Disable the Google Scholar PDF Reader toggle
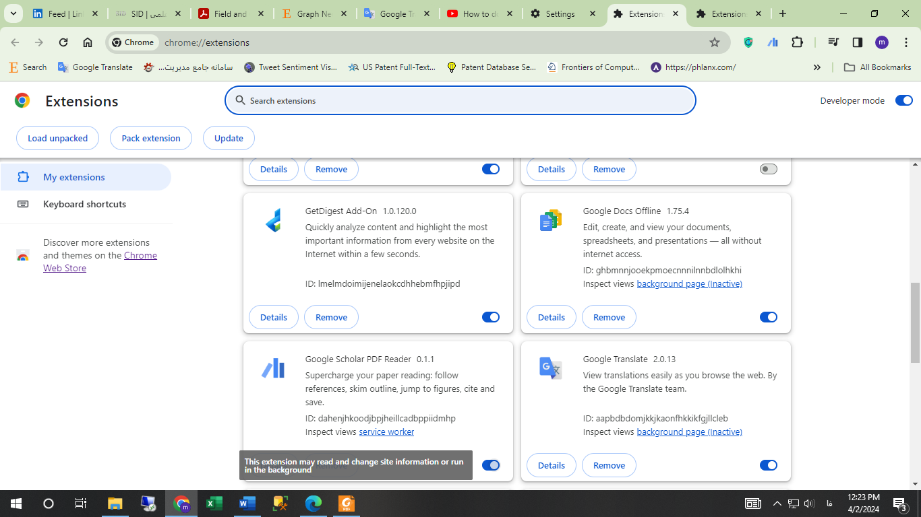 (491, 465)
